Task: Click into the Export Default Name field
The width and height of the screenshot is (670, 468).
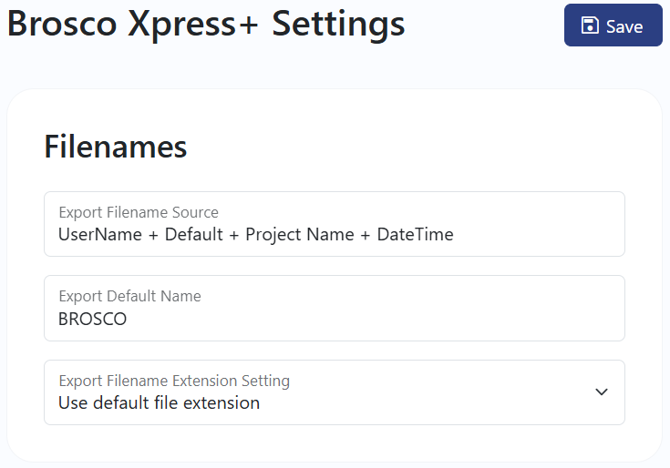Action: click(x=335, y=308)
